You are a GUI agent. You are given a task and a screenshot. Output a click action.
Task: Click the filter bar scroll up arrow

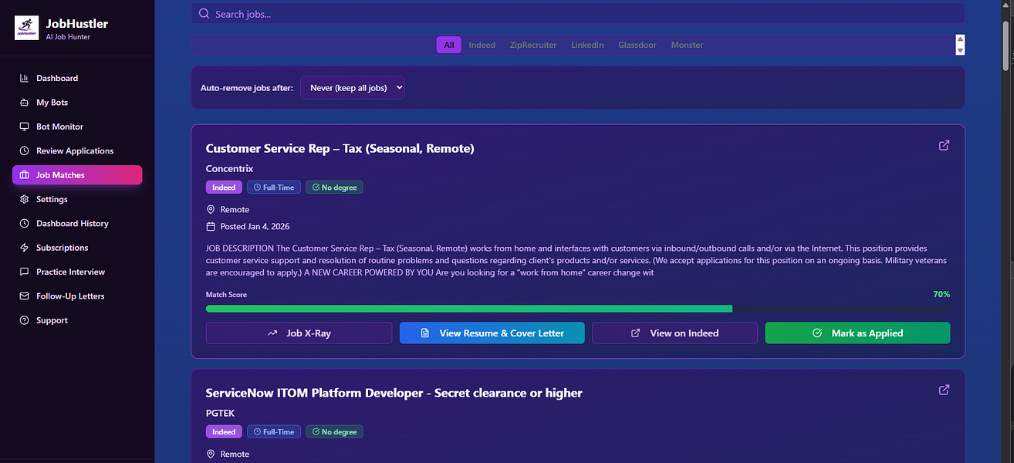pos(960,39)
